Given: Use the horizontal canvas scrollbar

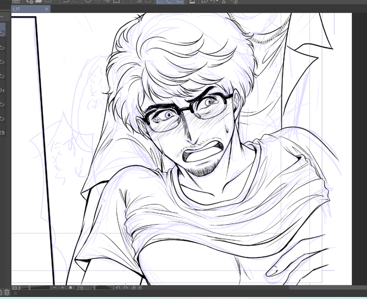Looking at the screenshot, I should [x=327, y=288].
